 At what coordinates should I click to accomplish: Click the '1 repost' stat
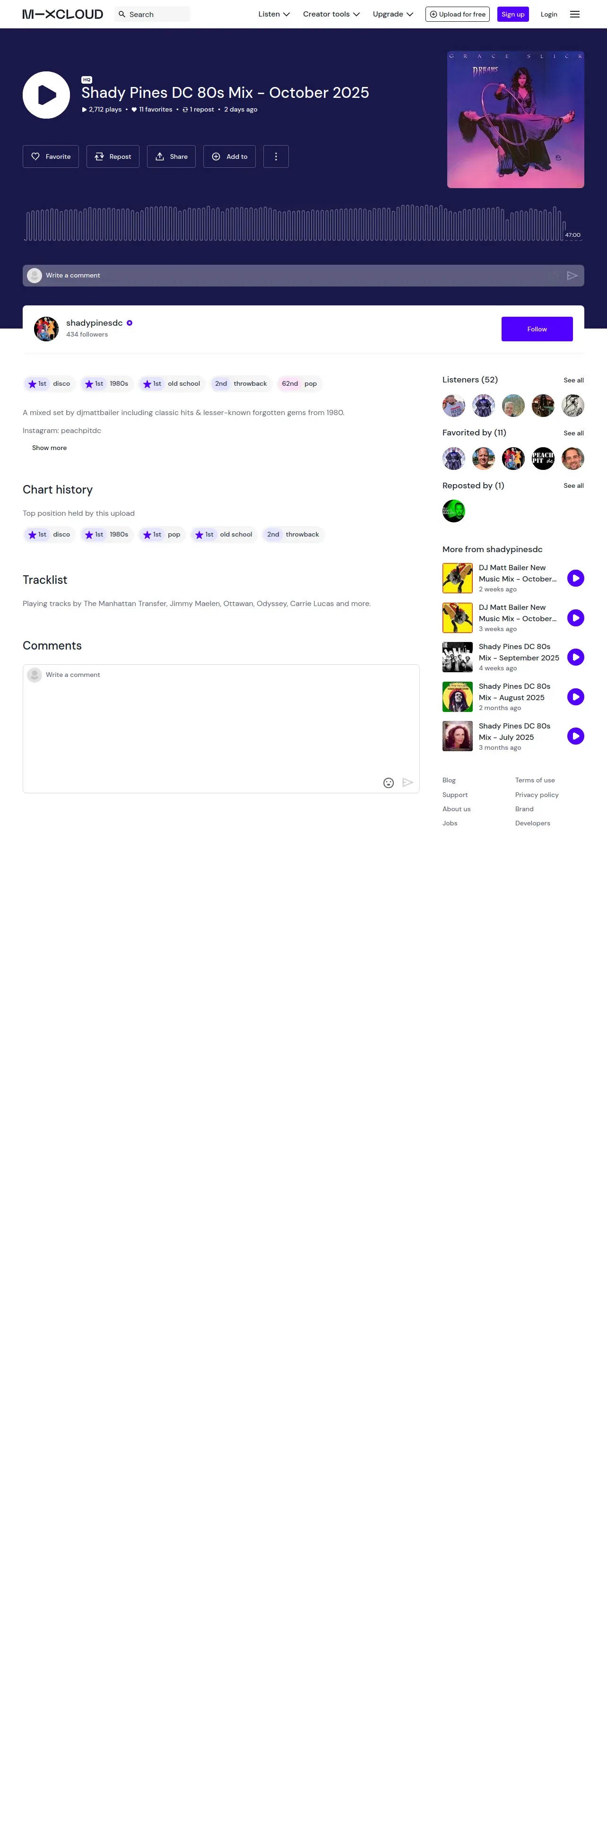[198, 110]
